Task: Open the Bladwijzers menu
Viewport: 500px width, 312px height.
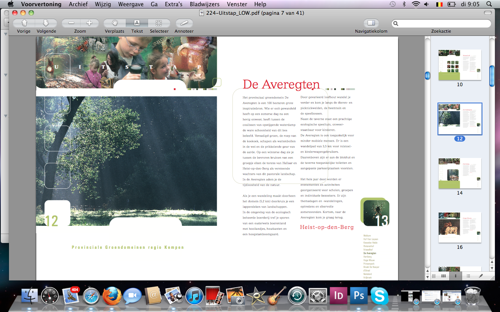Action: coord(205,4)
